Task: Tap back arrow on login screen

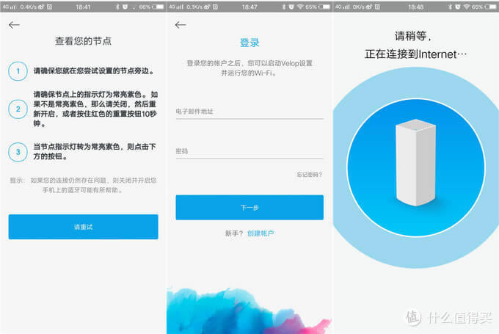Action: [181, 25]
